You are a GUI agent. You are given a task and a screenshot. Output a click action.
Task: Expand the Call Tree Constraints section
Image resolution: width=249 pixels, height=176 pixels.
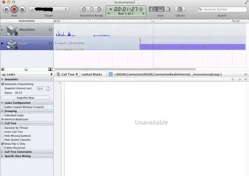(2, 152)
